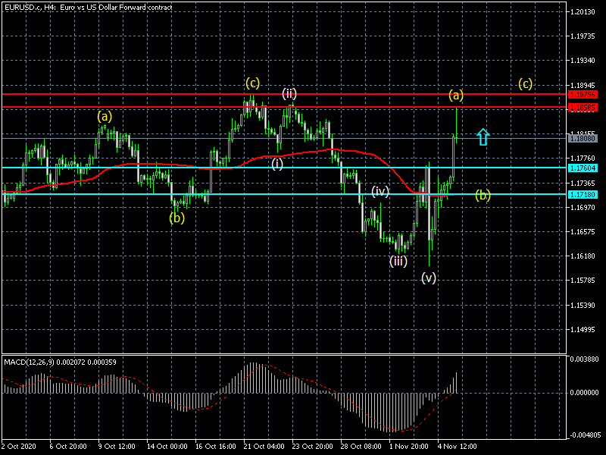This screenshot has width=606, height=455.
Task: Click the gray 1.18080 current price tag
Action: [x=584, y=138]
